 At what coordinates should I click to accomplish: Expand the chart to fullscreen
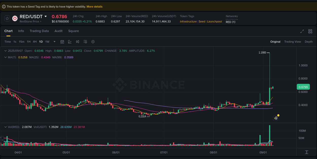click(x=302, y=31)
